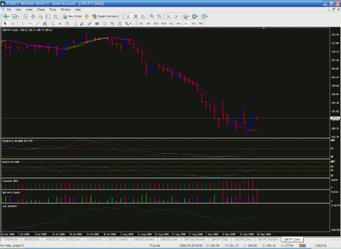Draw a horizontal line tool

[x=30, y=23]
